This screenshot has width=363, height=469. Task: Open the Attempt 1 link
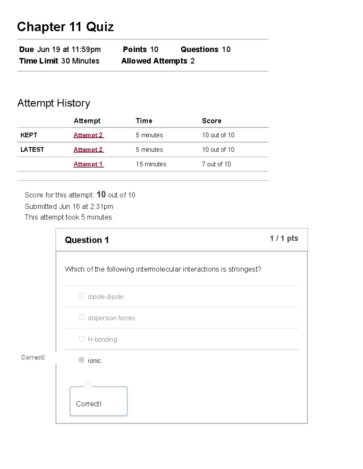pos(88,164)
